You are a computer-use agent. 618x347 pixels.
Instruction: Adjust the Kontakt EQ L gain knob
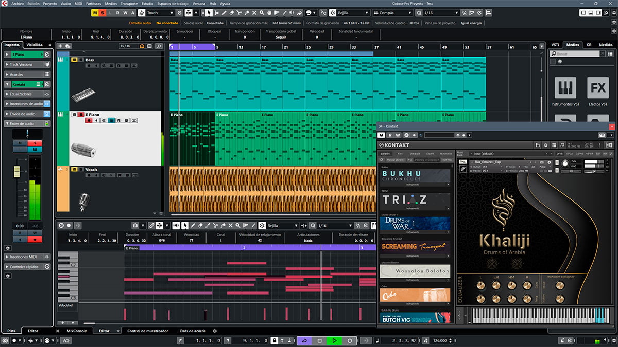[481, 285]
